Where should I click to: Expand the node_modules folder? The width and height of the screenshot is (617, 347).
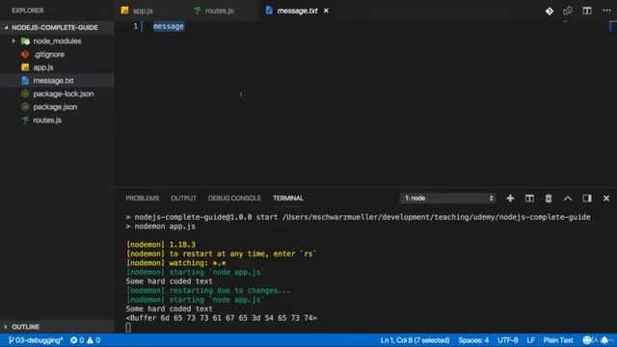click(13, 40)
